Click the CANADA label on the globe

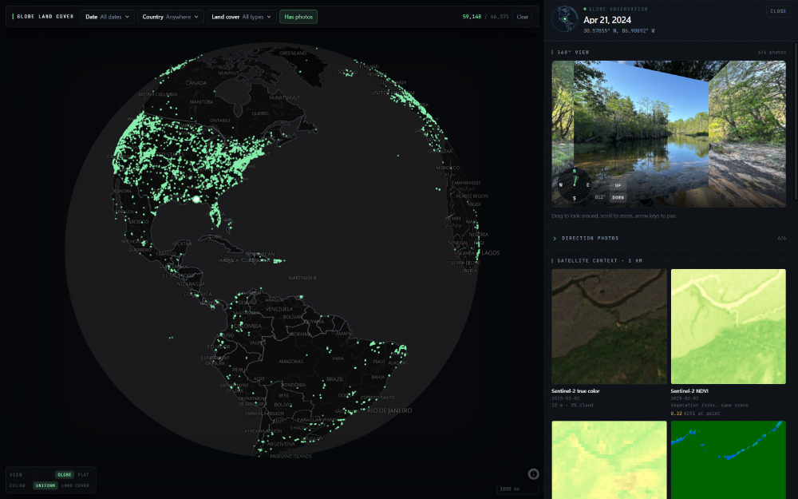coord(196,83)
